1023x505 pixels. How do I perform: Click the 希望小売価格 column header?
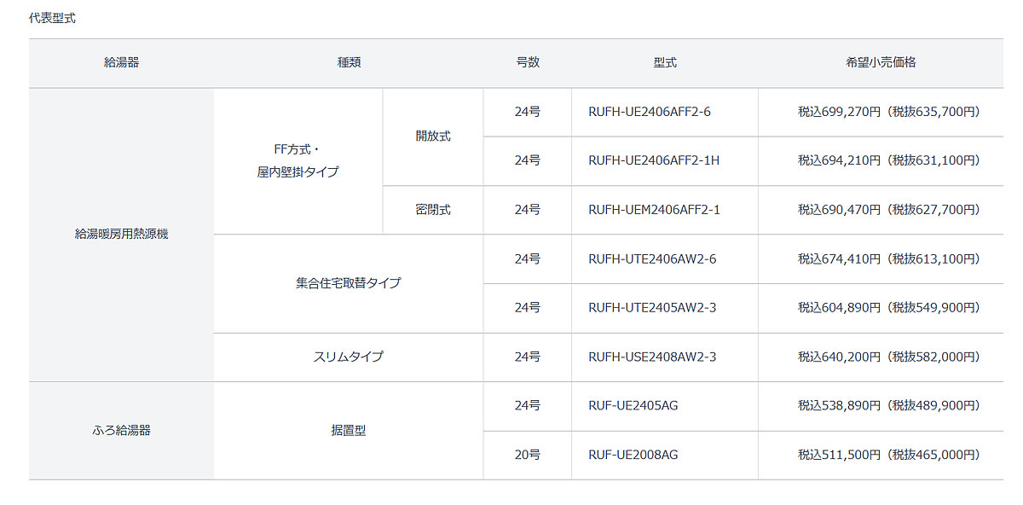(881, 63)
